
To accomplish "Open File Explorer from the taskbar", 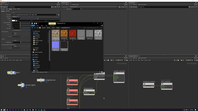I will (x=4, y=110).
